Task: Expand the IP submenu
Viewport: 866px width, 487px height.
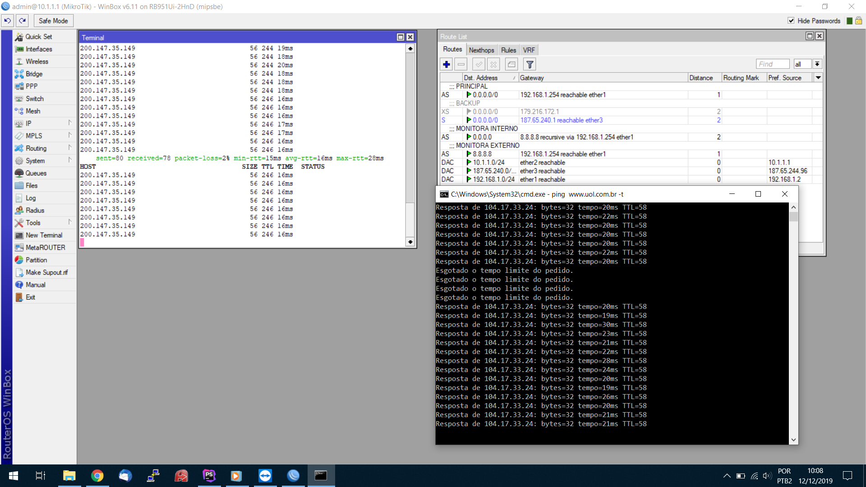Action: pos(28,123)
